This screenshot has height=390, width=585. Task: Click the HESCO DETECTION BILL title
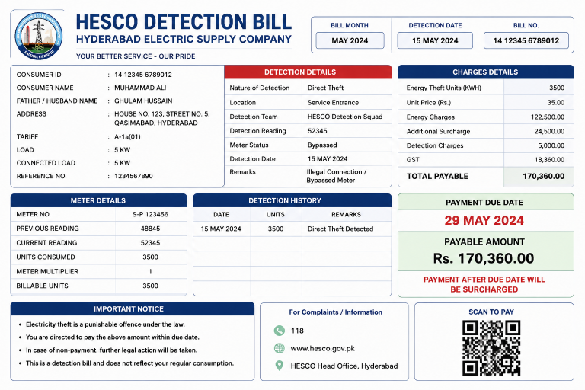[x=184, y=22]
